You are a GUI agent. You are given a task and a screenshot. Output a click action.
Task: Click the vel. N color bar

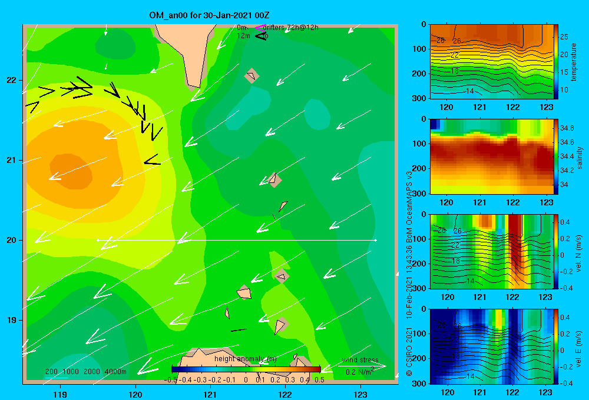click(556, 251)
